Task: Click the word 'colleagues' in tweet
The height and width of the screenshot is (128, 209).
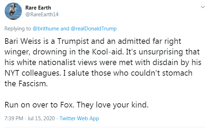Action: point(40,73)
